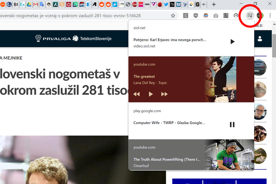Switch to the tr. favicon tab

click(178, 4)
